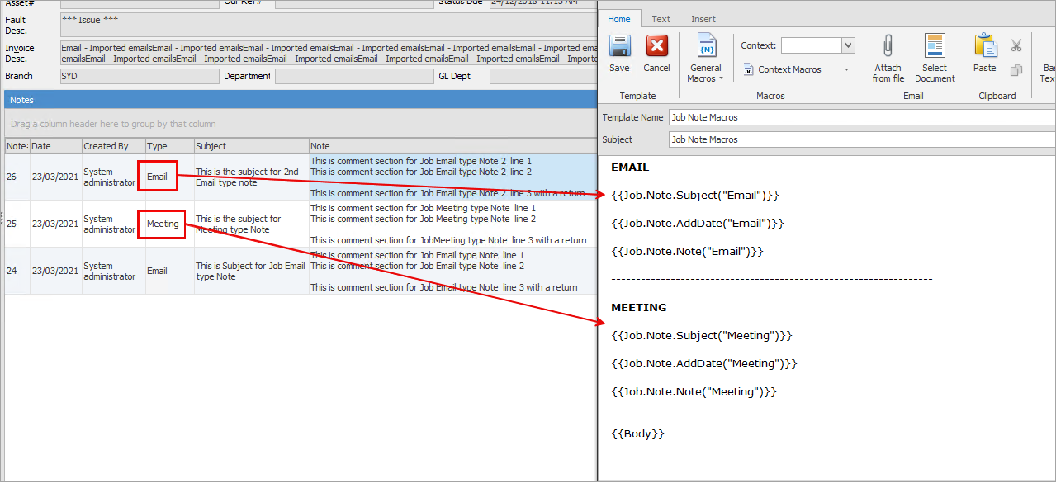This screenshot has width=1056, height=482.
Task: Cut with the scissors icon
Action: click(x=1016, y=45)
